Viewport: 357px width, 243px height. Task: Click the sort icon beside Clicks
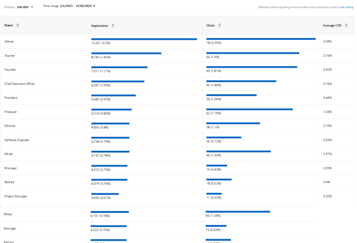[x=219, y=26]
